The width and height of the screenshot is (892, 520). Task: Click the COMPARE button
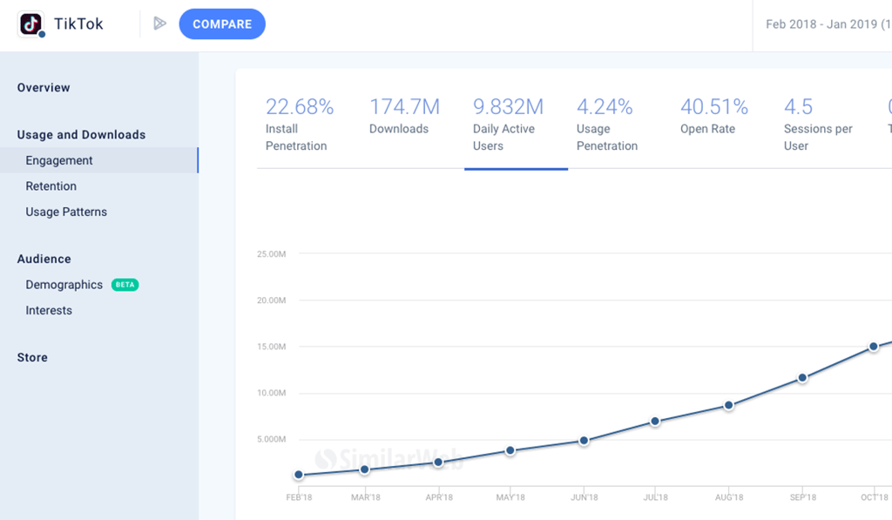click(x=222, y=24)
